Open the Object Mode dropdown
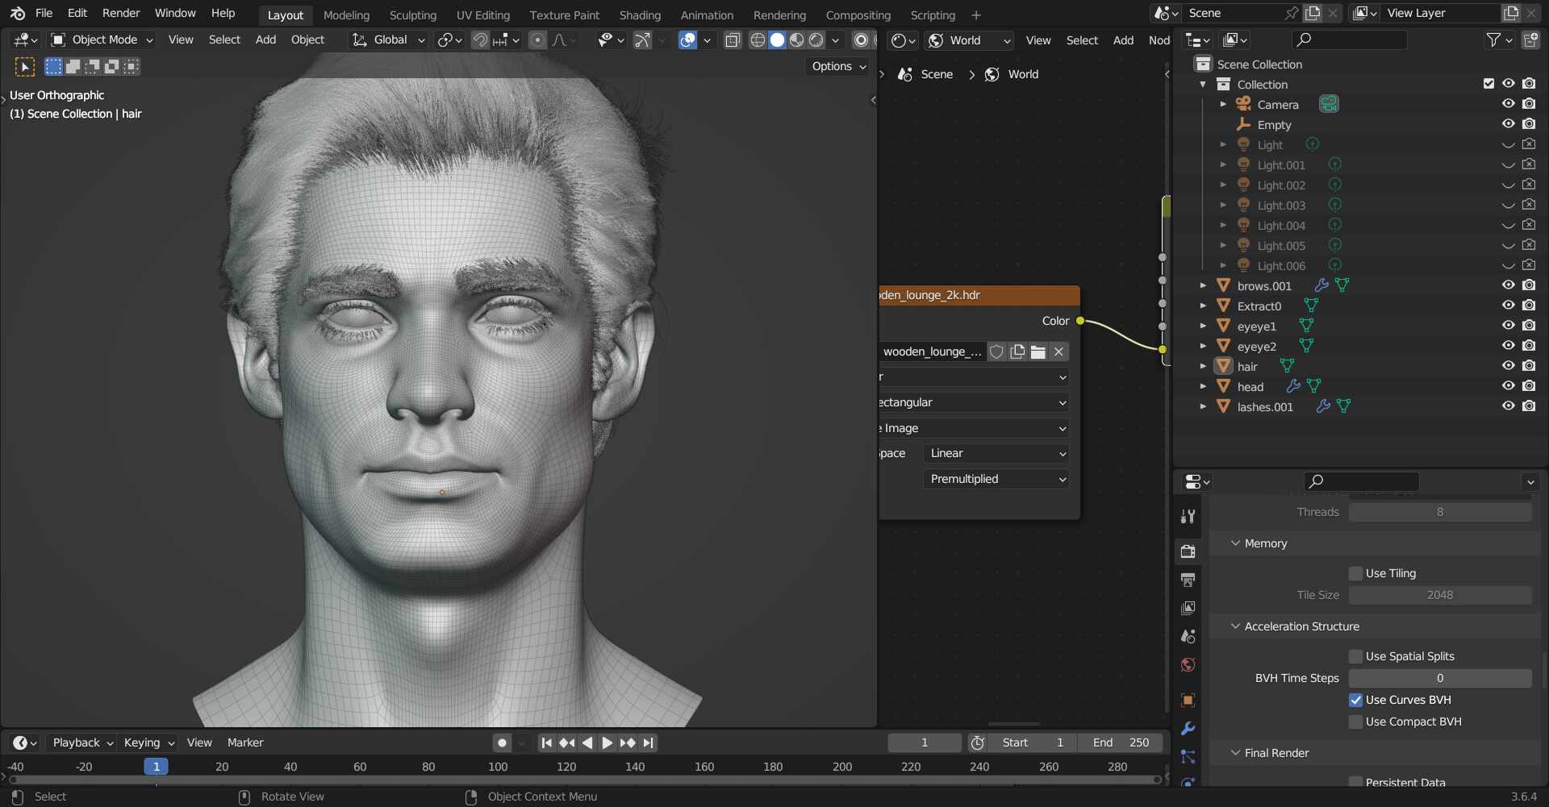This screenshot has width=1549, height=807. point(102,40)
